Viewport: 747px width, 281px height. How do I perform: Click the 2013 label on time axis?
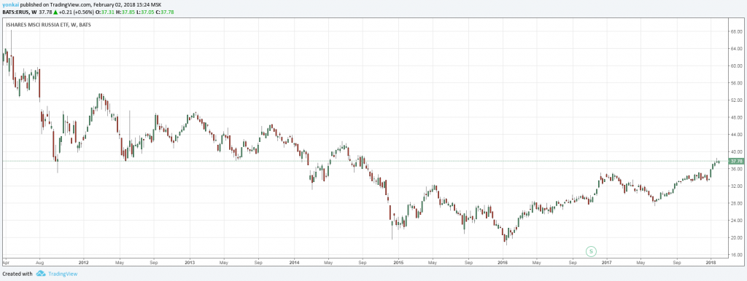[x=190, y=262]
